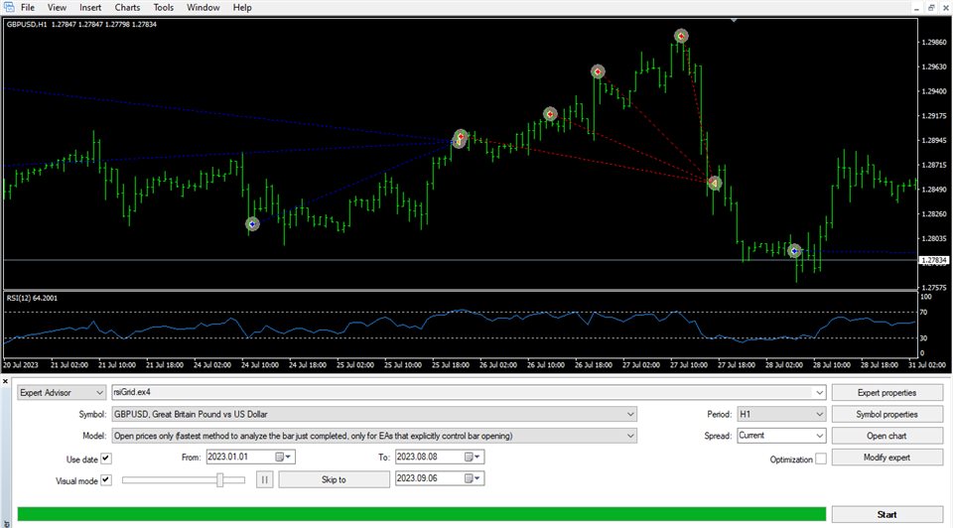
Task: Click the MetaTrader application icon beside File
Action: 7,7
